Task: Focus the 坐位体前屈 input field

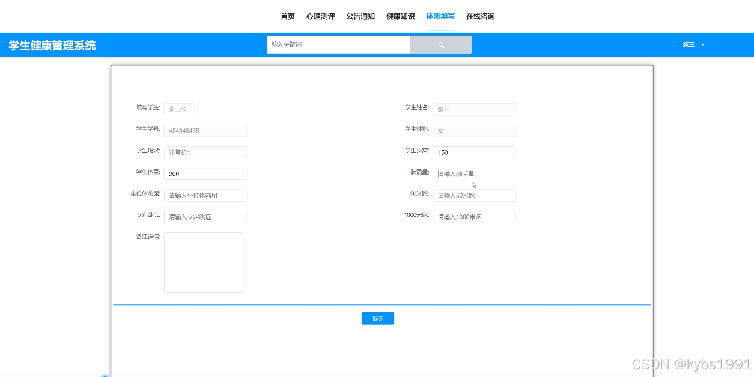Action: pos(205,195)
